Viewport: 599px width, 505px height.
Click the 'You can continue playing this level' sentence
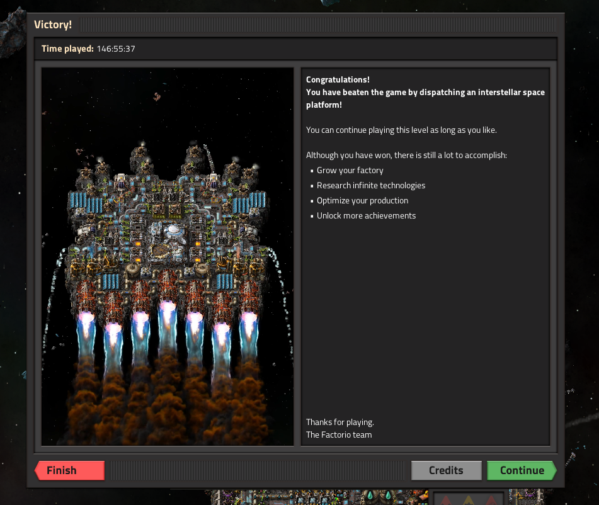(x=401, y=130)
